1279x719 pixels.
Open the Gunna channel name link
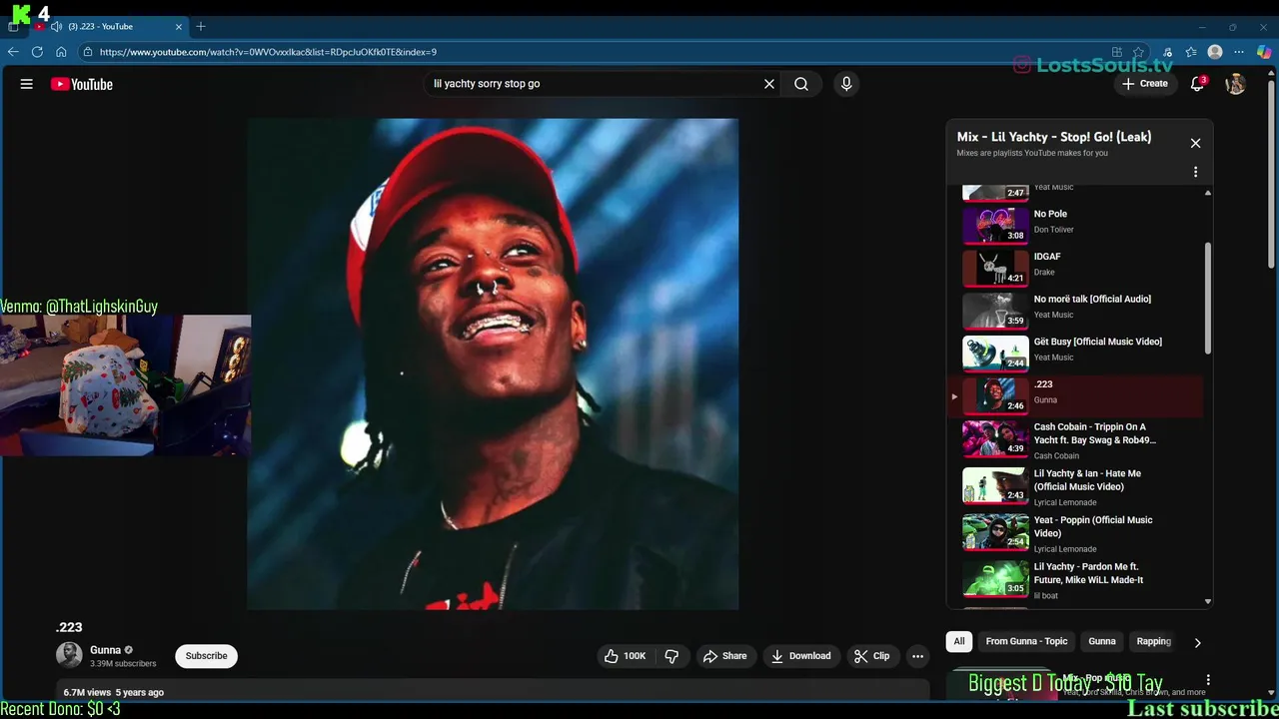coord(105,650)
